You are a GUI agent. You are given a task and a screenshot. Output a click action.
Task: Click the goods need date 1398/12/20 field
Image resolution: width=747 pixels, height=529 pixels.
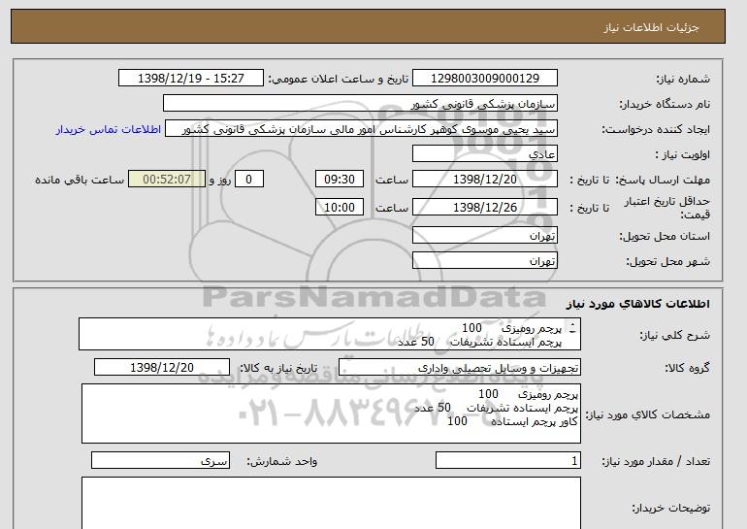click(x=162, y=368)
